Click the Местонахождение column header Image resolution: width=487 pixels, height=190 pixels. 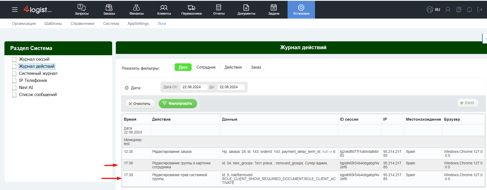423,119
